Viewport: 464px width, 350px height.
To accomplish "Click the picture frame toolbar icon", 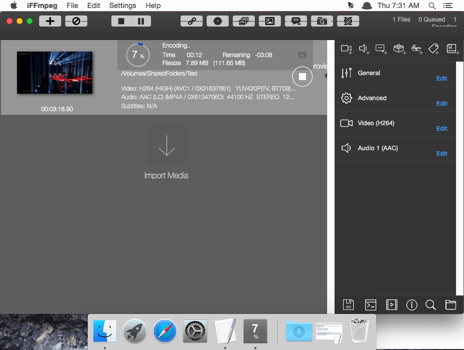I will 269,21.
